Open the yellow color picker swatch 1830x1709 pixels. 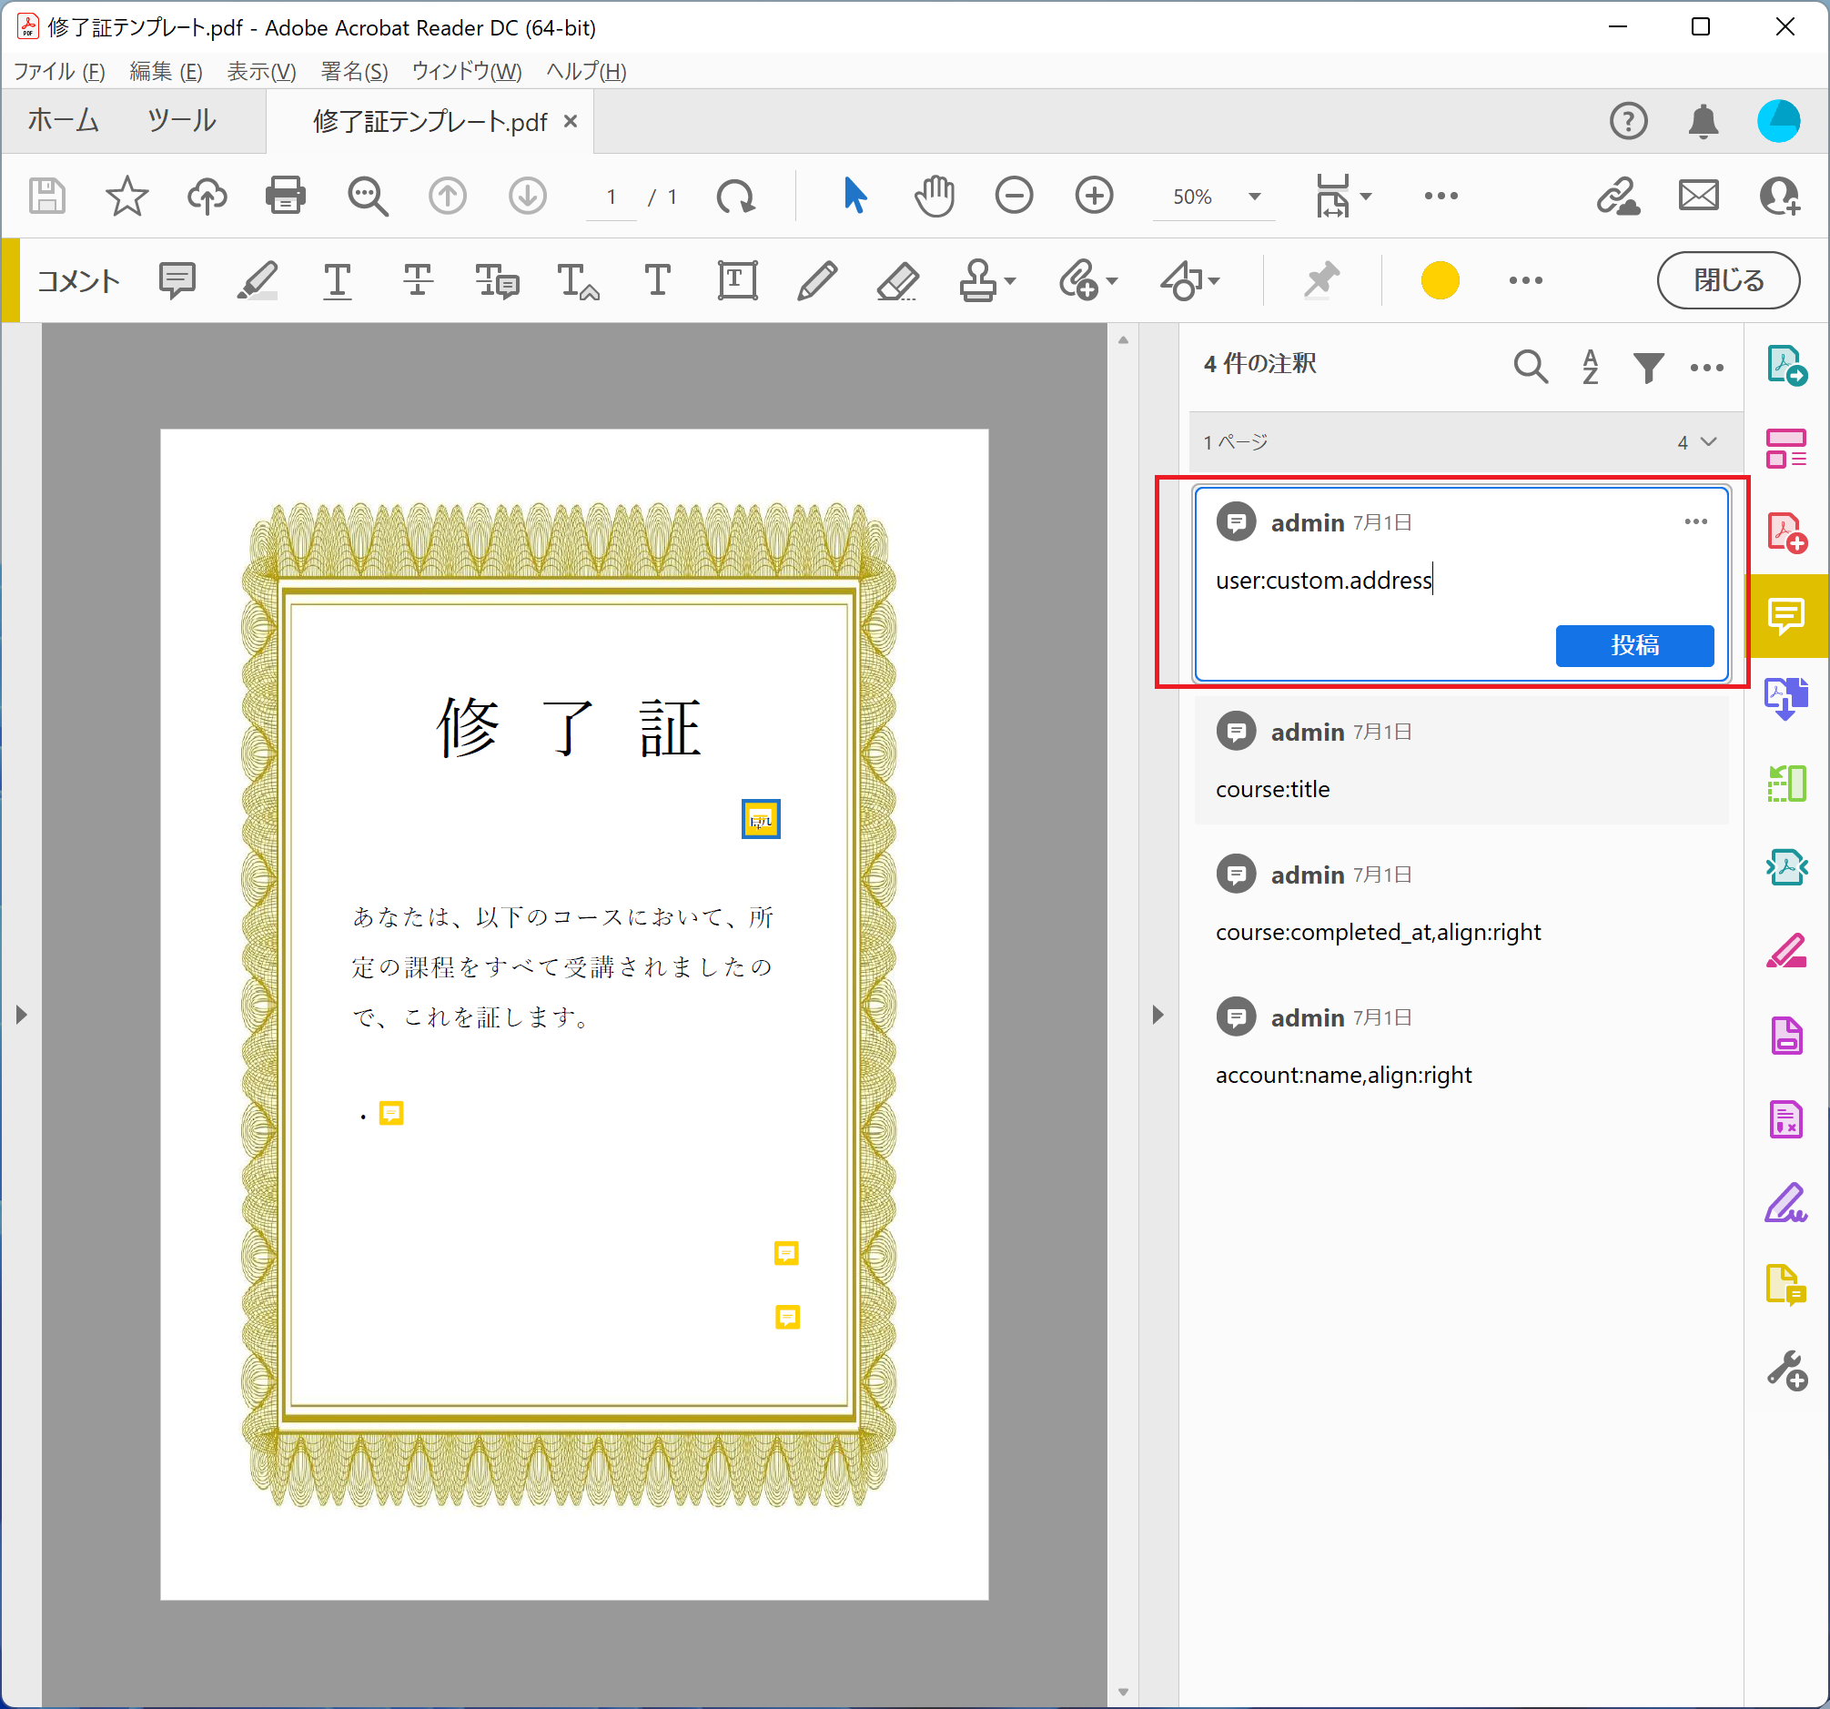(1440, 280)
